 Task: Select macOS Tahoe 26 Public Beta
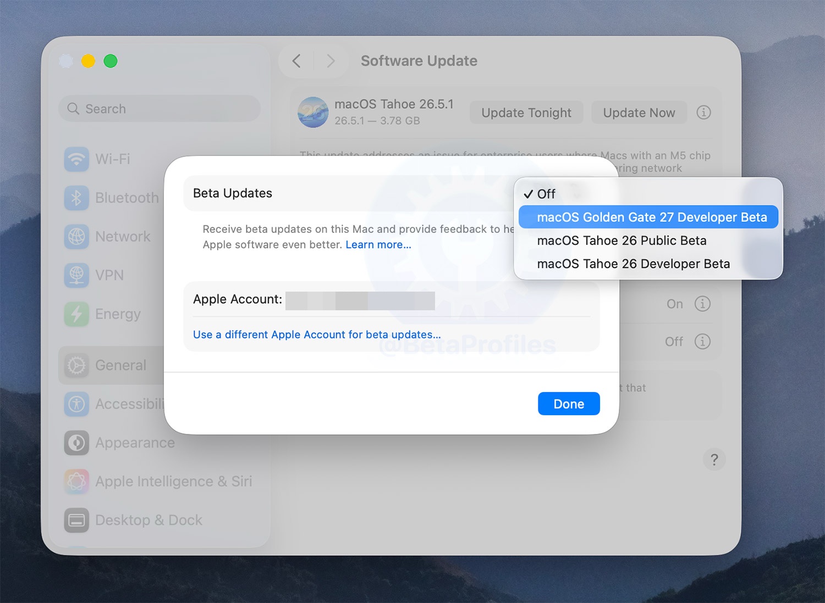tap(648, 241)
